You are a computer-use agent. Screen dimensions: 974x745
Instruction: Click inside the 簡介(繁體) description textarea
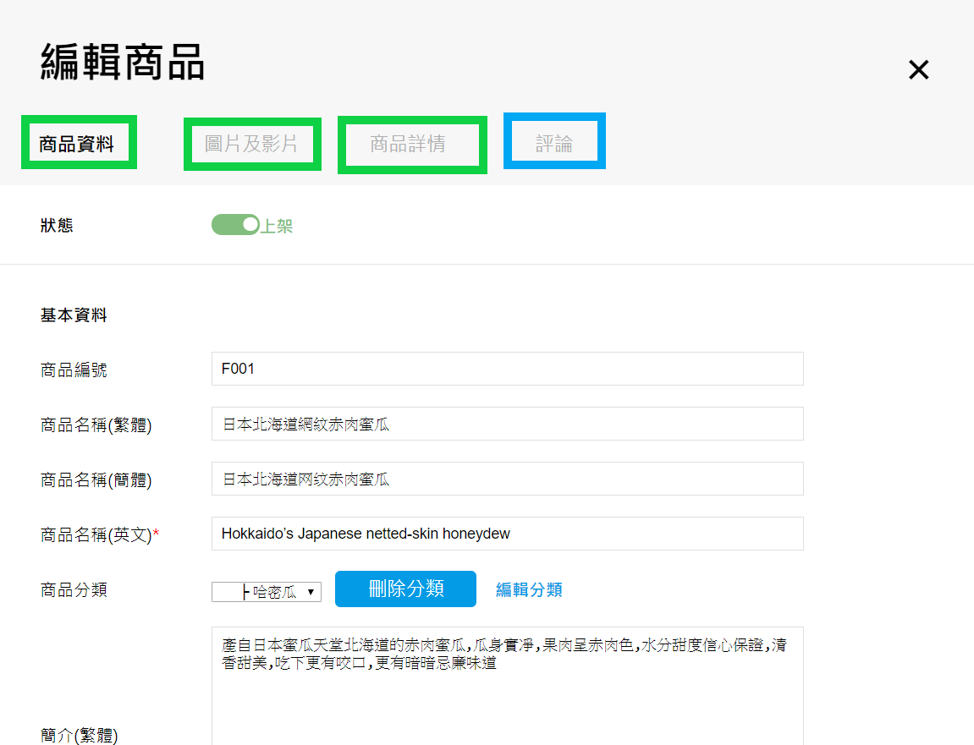click(507, 693)
